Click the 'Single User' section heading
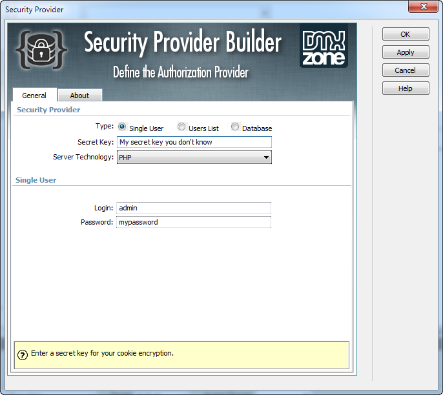The image size is (443, 395). (x=36, y=180)
